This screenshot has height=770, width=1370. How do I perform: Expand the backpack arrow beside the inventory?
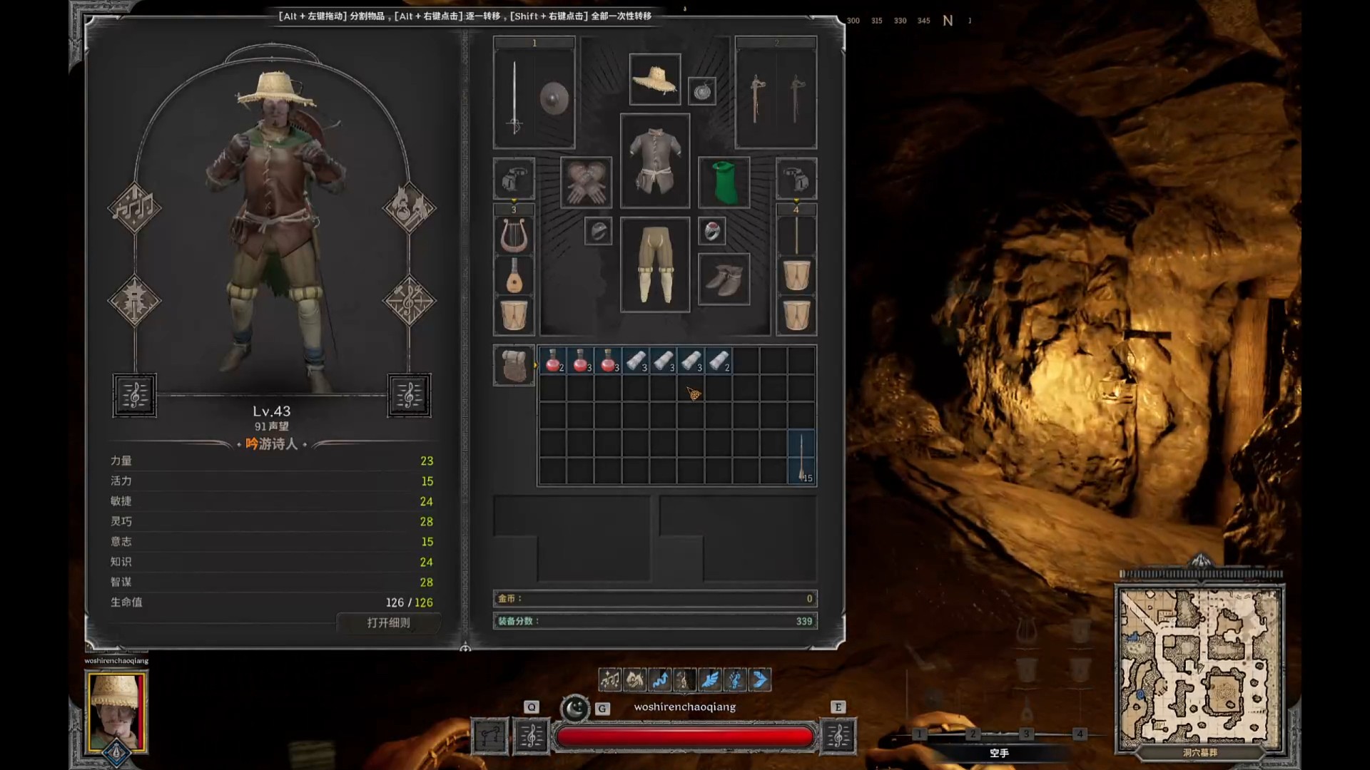[x=535, y=366]
